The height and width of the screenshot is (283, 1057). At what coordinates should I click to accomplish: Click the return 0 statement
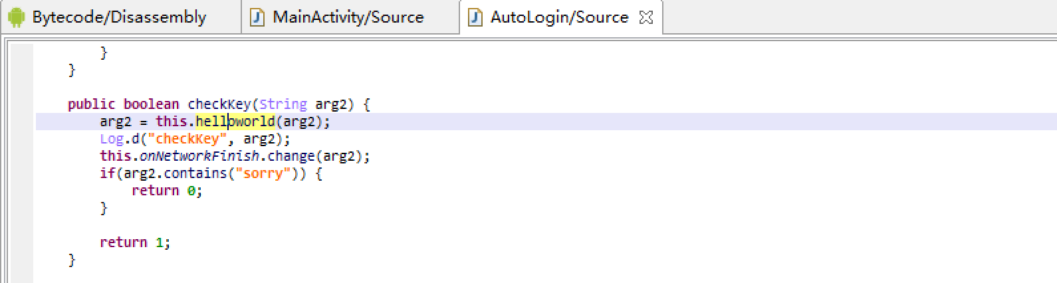167,191
